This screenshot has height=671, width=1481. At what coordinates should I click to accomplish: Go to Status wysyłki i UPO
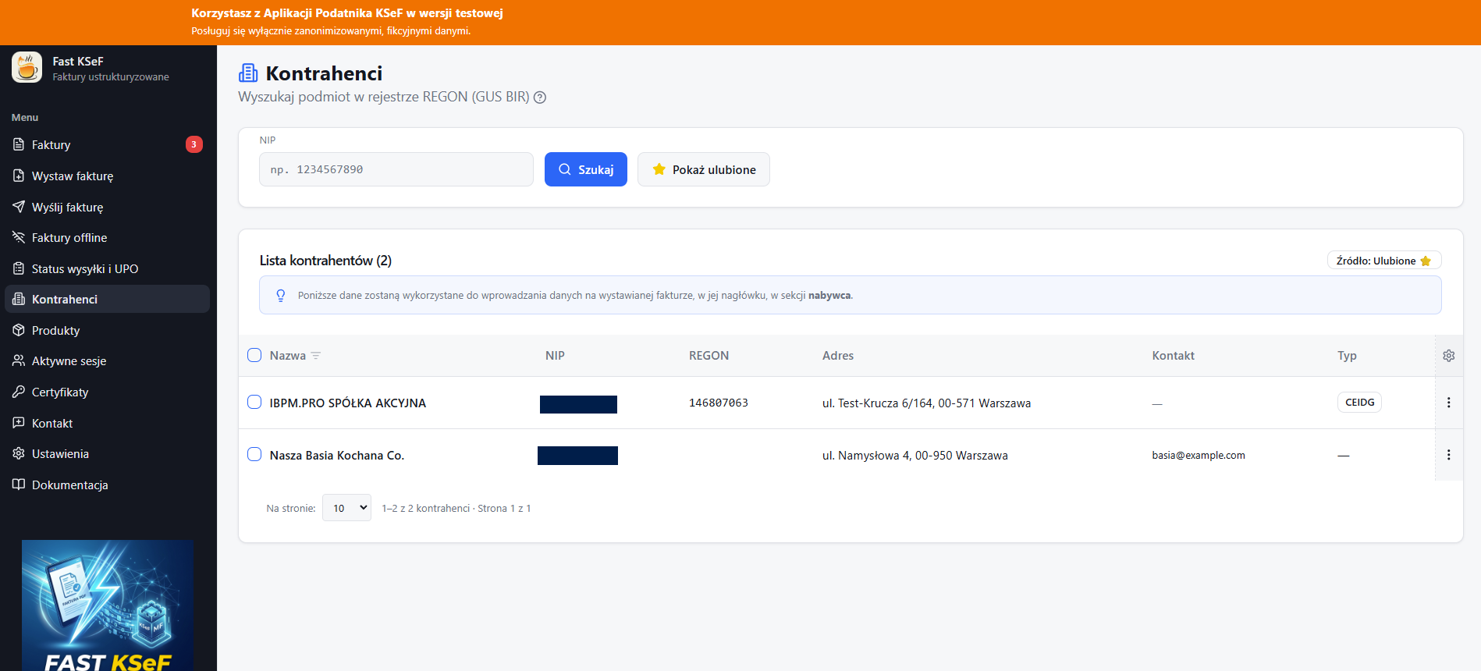84,269
